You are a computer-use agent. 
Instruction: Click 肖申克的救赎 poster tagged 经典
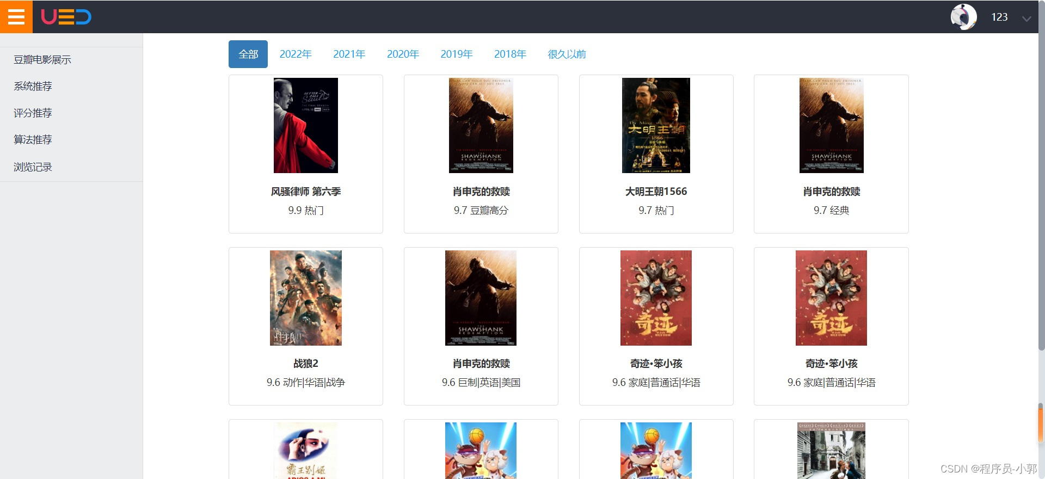coord(831,125)
